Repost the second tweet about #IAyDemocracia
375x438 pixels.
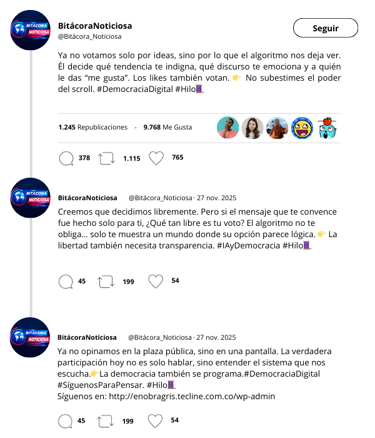coord(106,282)
